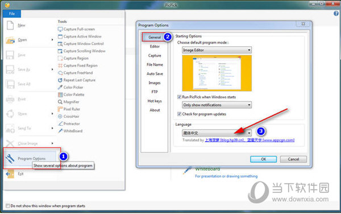Expand the Save As submenu arrow
Screen dimensions: 341x214
(x=52, y=69)
